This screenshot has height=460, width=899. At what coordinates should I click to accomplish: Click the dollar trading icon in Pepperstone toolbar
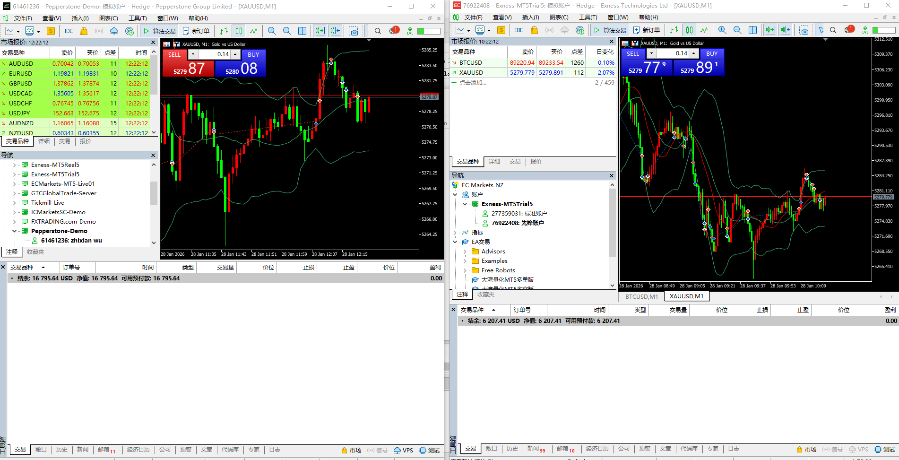point(51,31)
